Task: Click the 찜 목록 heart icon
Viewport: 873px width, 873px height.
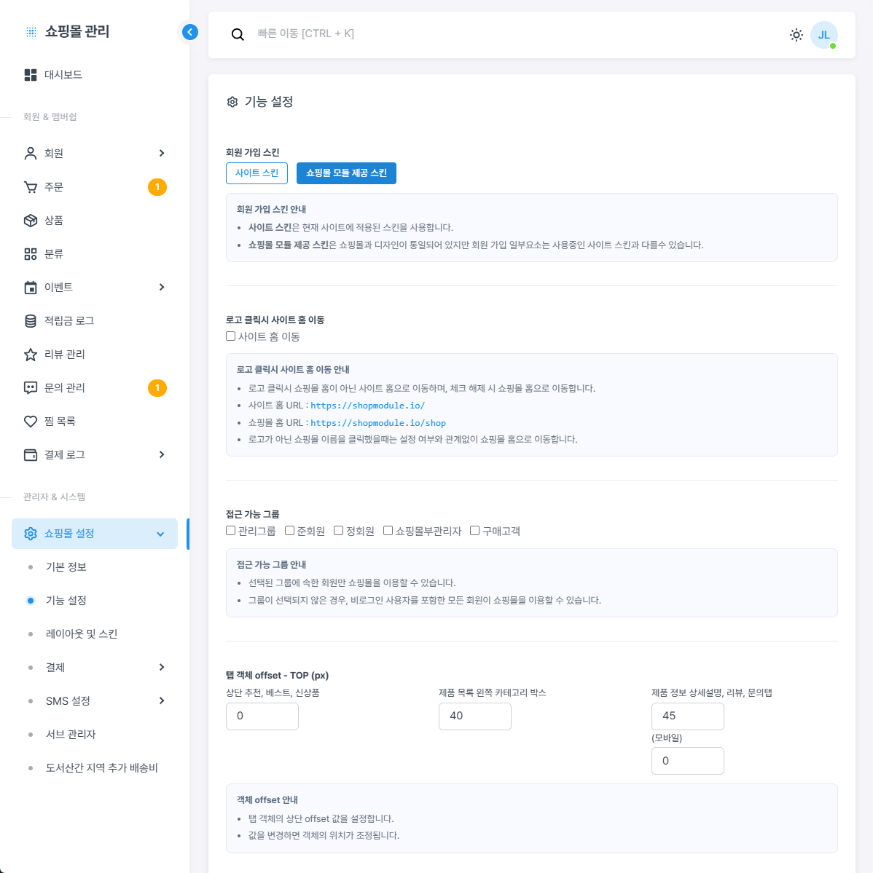Action: [31, 422]
